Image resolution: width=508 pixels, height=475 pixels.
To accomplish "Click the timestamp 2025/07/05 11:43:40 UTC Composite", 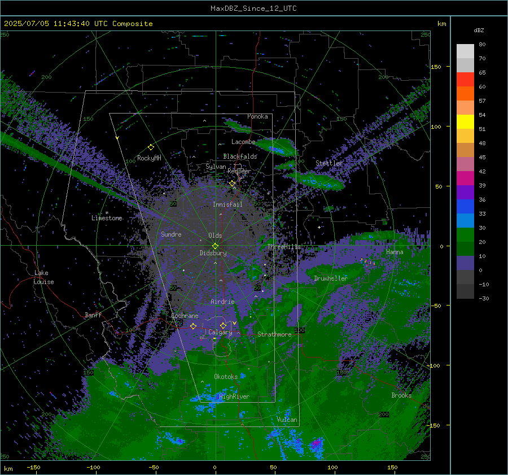I will pos(78,24).
